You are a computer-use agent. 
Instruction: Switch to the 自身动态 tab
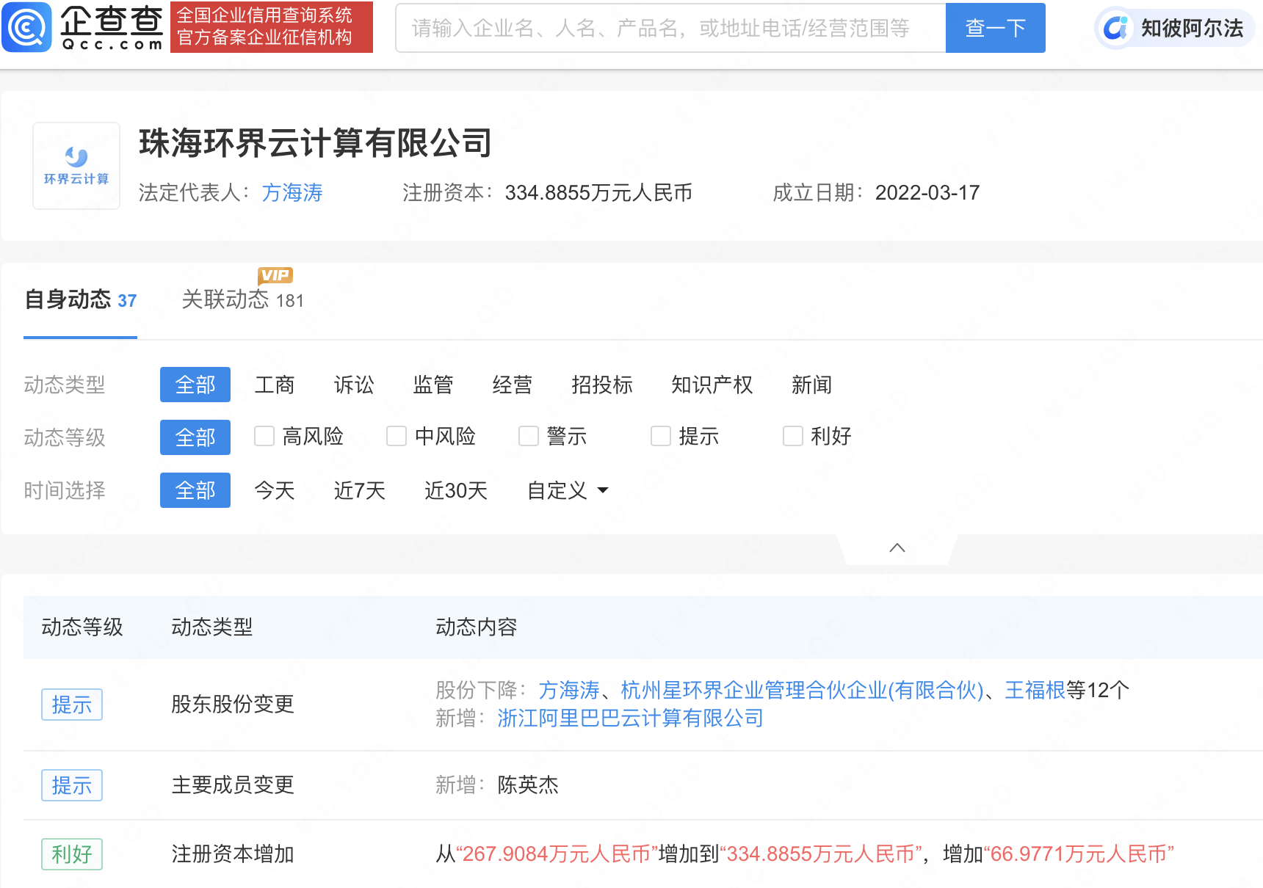(80, 300)
